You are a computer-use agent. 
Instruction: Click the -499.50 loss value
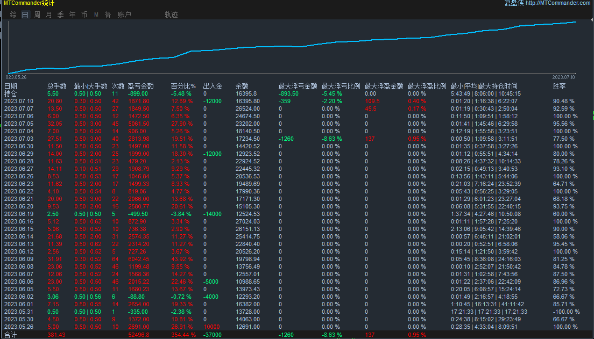coord(138,214)
